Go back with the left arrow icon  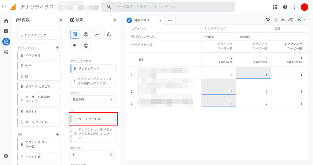[3, 7]
